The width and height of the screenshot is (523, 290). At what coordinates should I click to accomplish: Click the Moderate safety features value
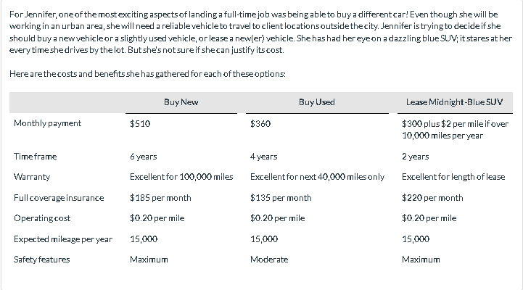[x=269, y=260]
